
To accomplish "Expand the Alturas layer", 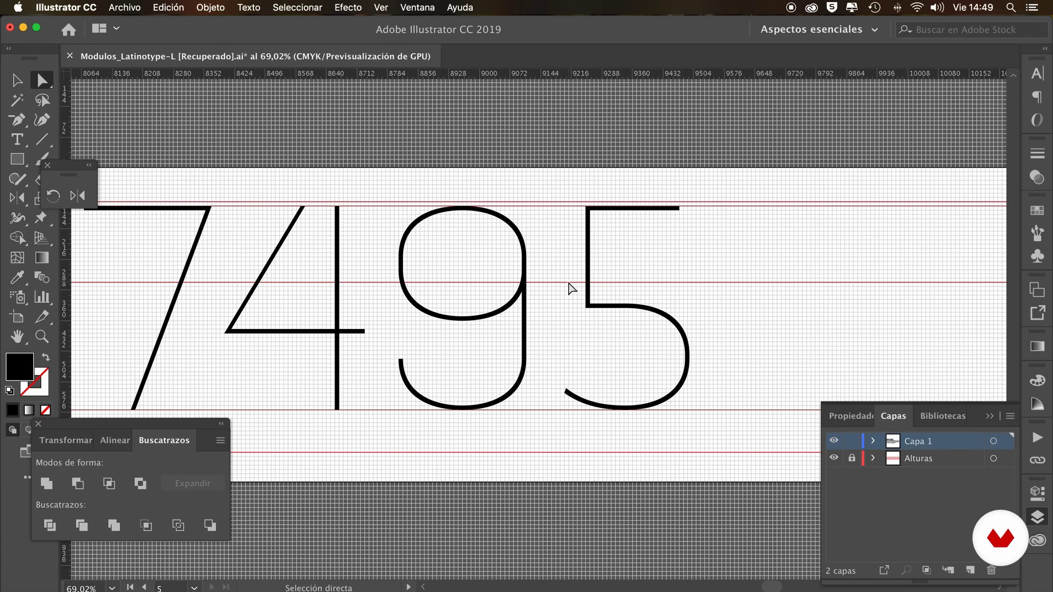I will point(873,458).
